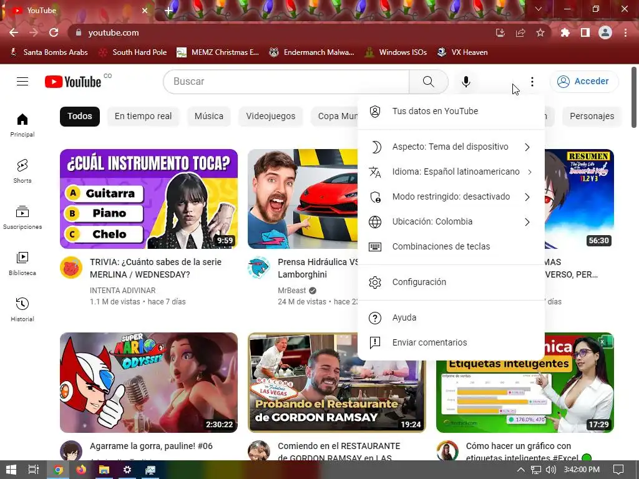Open Santa Bombs Arabs bookmark
639x479 pixels.
pos(49,52)
